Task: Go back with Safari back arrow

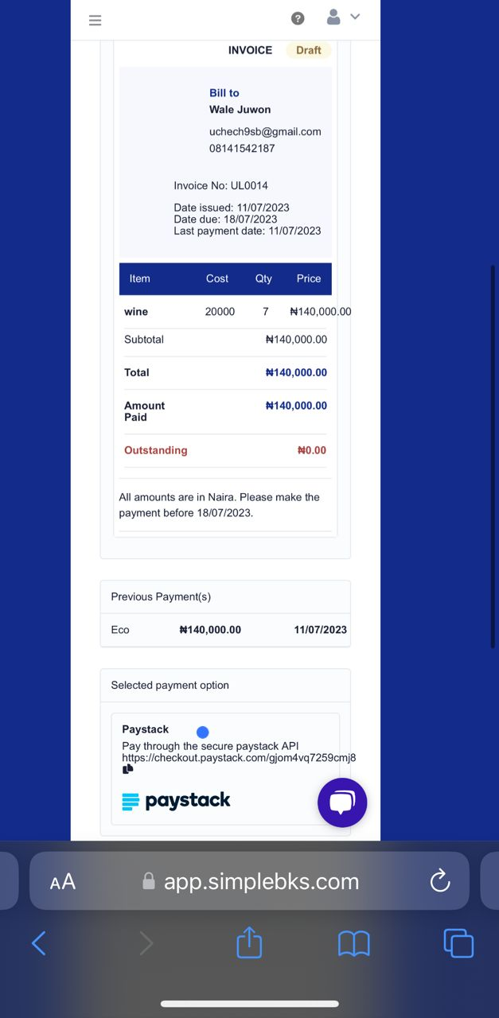Action: [x=38, y=943]
